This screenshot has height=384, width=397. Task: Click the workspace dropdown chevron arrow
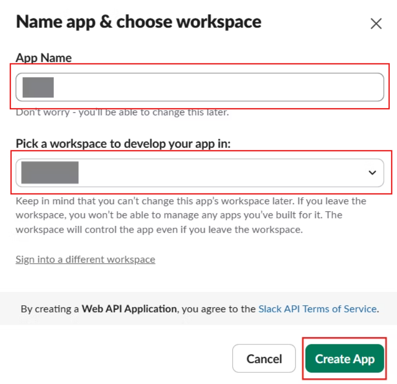(x=372, y=173)
